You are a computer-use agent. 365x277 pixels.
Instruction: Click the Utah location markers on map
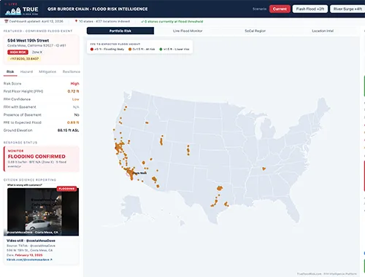click(x=161, y=141)
